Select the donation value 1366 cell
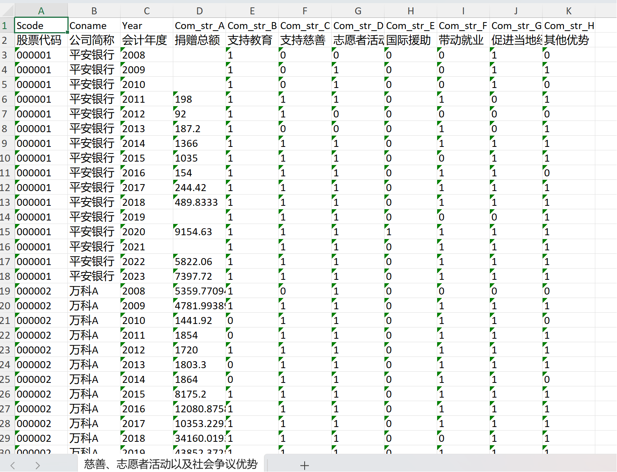Image resolution: width=617 pixels, height=472 pixels. (x=200, y=143)
